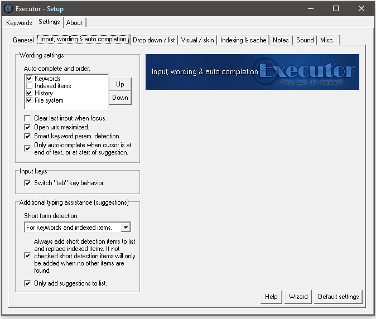
Task: Open Short form detection dropdown arrow
Action: coord(126,227)
